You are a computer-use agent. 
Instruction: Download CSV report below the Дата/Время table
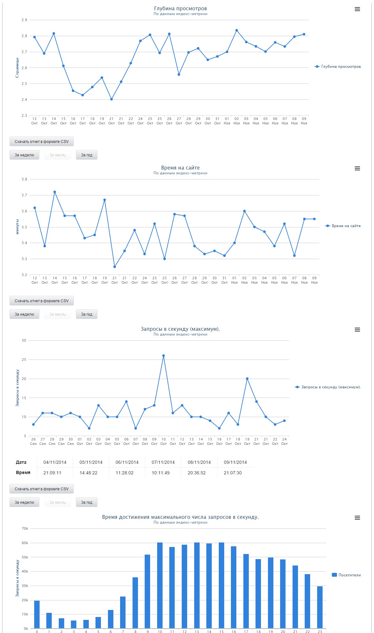coord(42,489)
